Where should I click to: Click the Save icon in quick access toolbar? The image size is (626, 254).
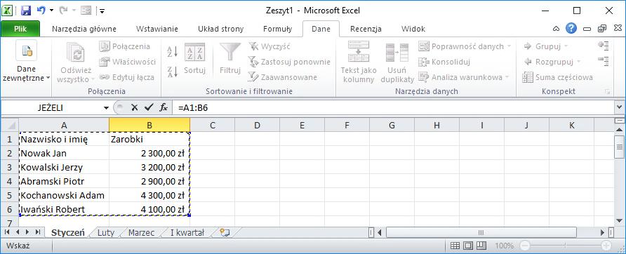(x=26, y=10)
